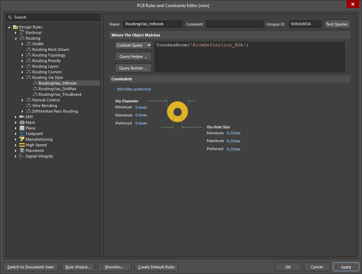Select the RoutingVias_ThruBoard rule

[60, 94]
